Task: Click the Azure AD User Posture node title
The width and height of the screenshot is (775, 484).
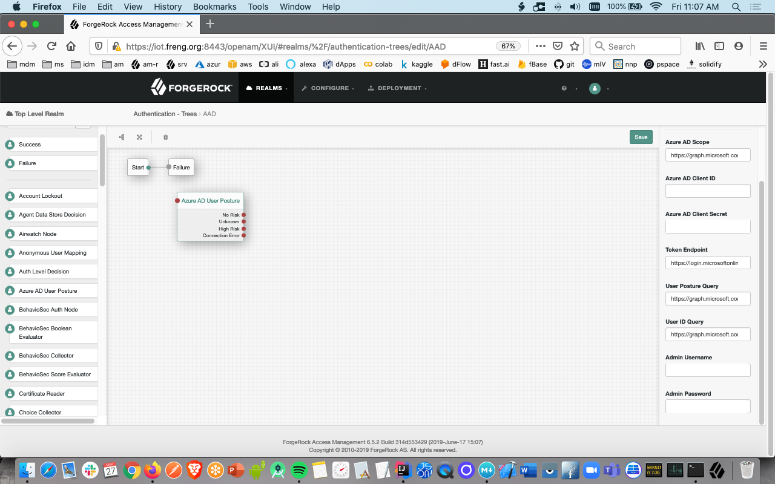Action: [211, 201]
